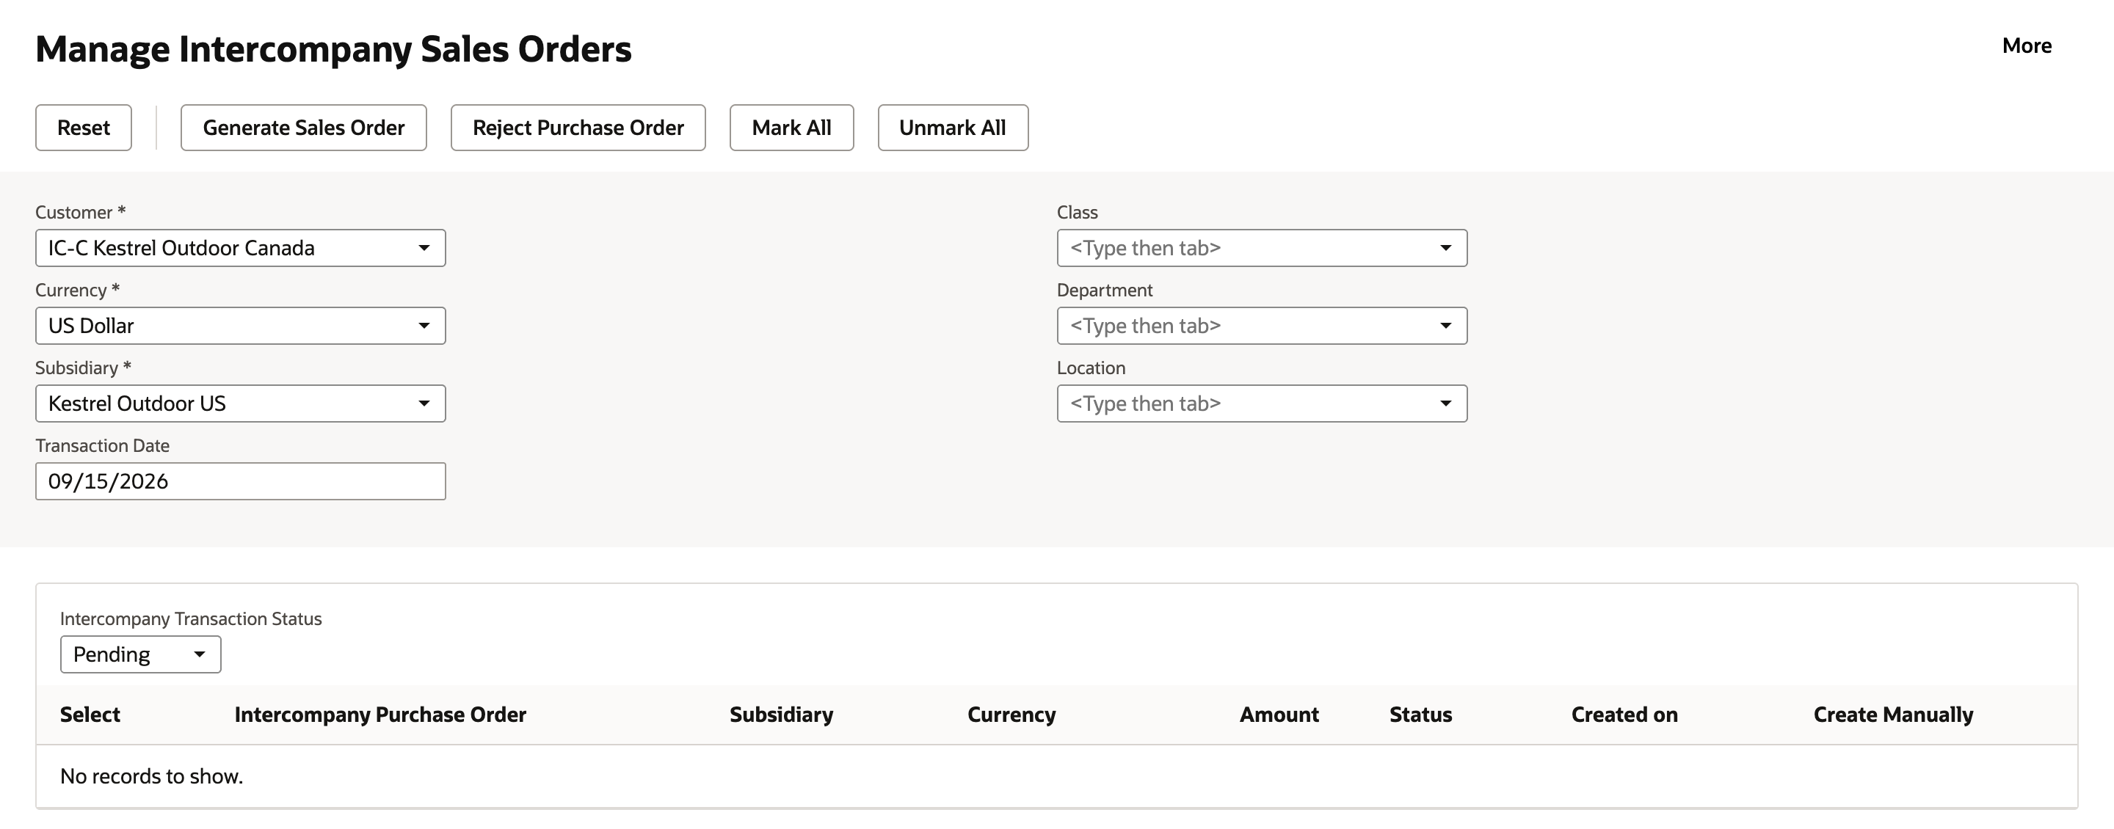Viewport: 2114px width, 829px height.
Task: Click the Created on column header
Action: pyautogui.click(x=1624, y=715)
